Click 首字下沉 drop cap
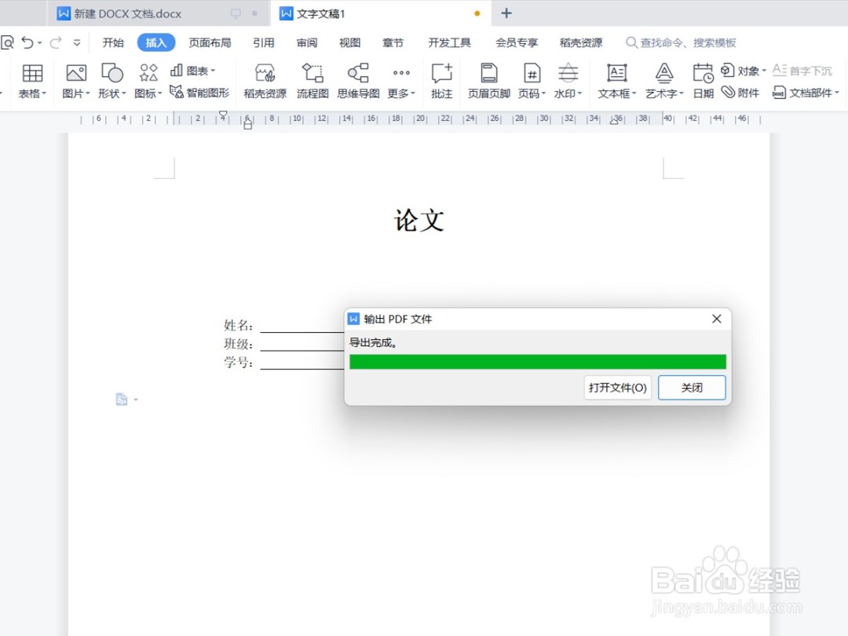 click(802, 71)
